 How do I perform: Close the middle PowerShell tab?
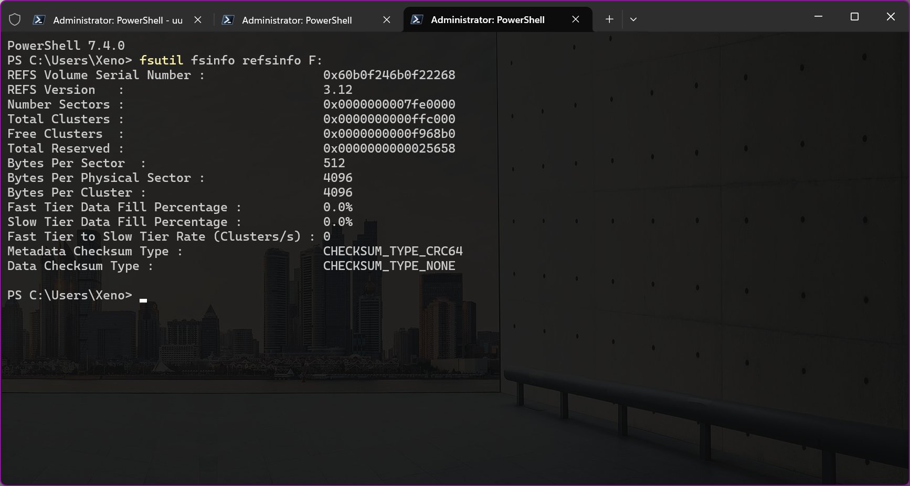click(x=387, y=19)
